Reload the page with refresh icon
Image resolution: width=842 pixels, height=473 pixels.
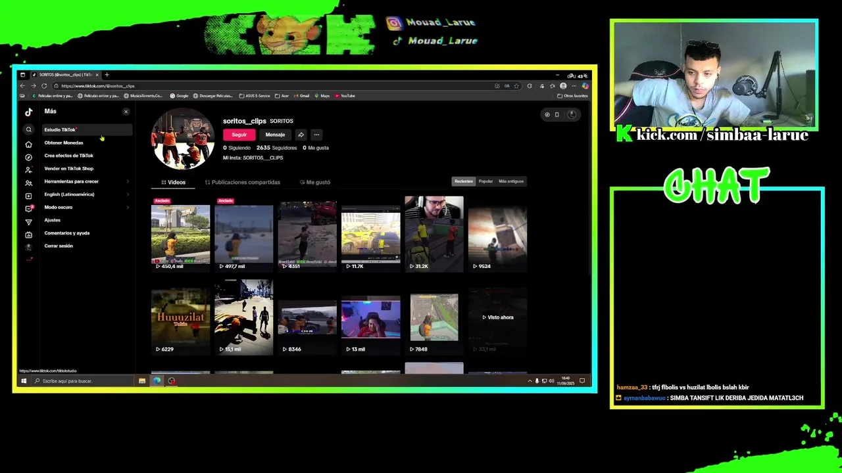tap(44, 86)
